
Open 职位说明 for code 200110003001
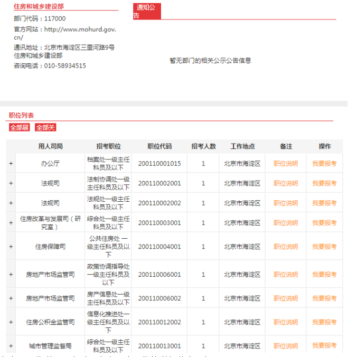coord(286,223)
